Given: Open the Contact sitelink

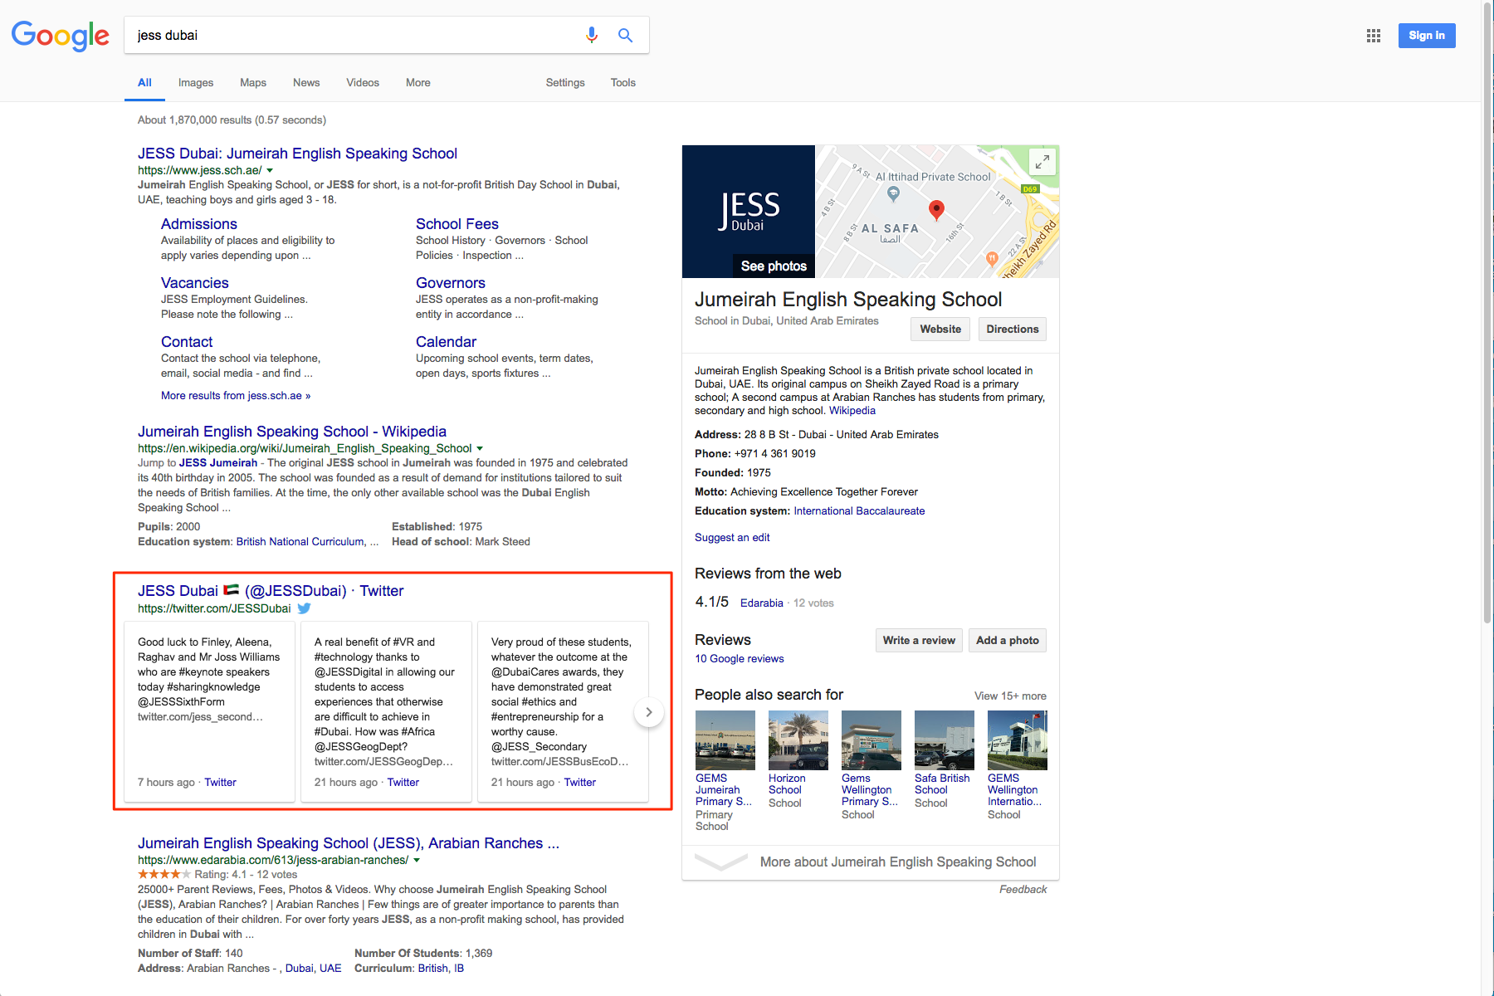Looking at the screenshot, I should (187, 342).
